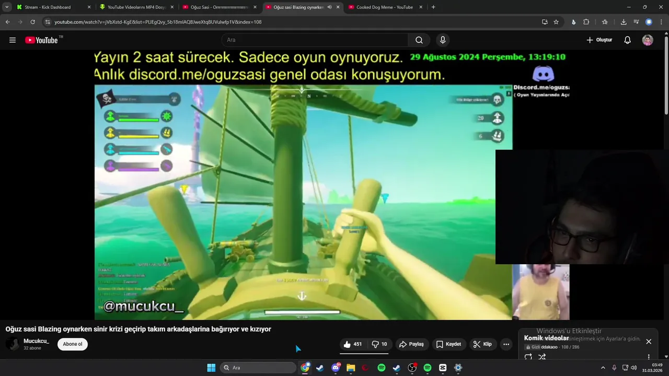Screen dimensions: 669x376
Task: Open the three-dot more actions menu under video
Action: [x=506, y=344]
